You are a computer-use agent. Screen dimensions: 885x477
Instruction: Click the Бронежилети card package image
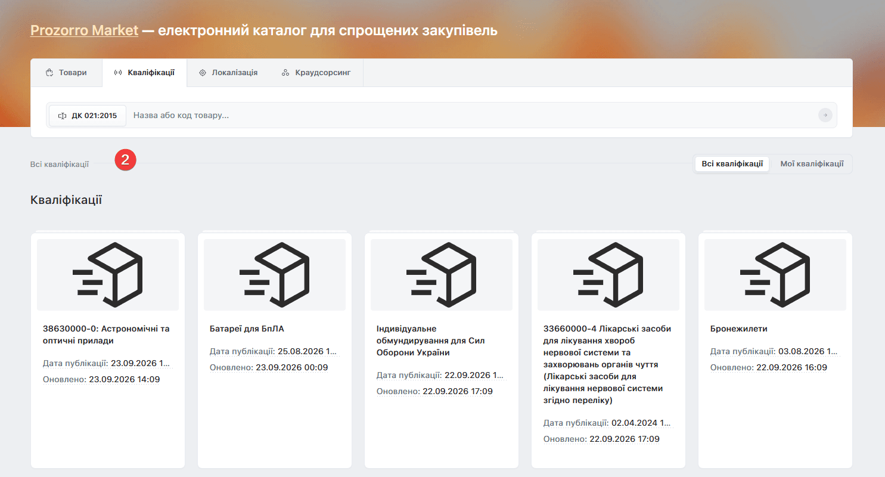(775, 275)
